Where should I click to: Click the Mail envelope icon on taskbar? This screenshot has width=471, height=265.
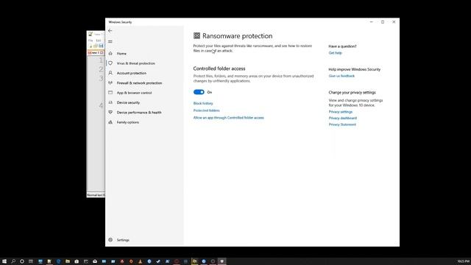95,261
